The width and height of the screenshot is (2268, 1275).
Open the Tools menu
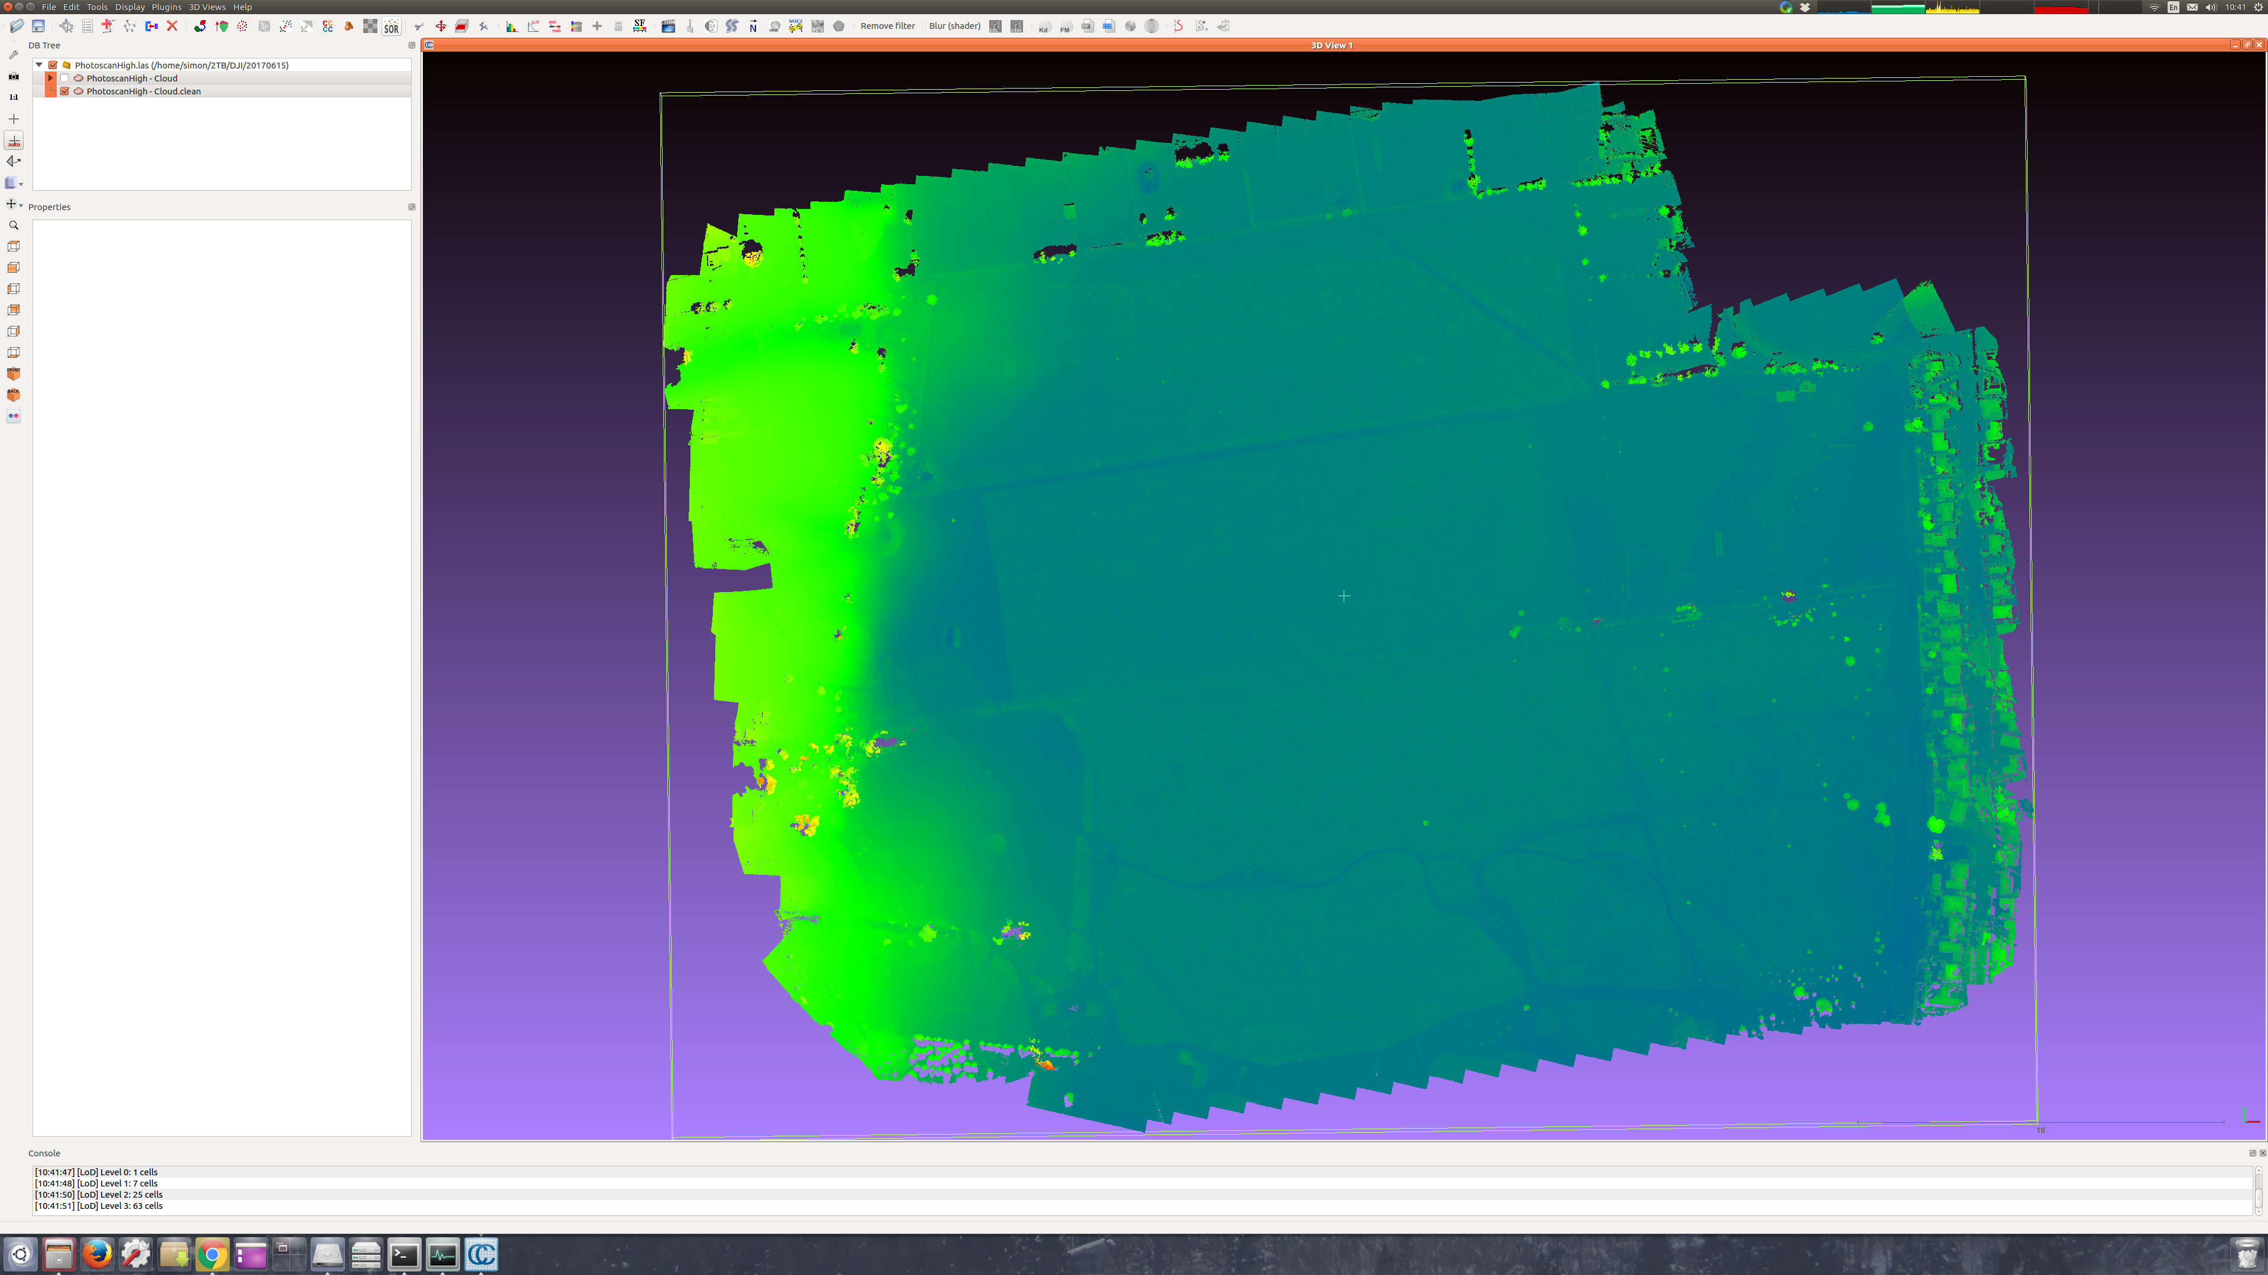97,7
